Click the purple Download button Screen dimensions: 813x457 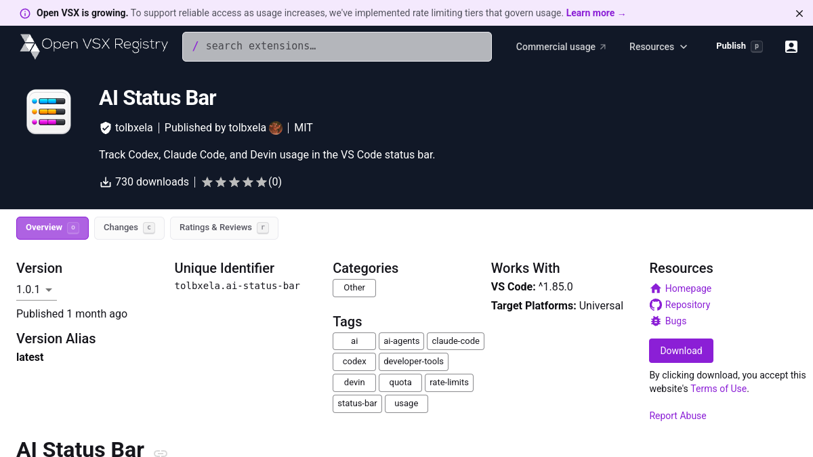click(x=681, y=351)
